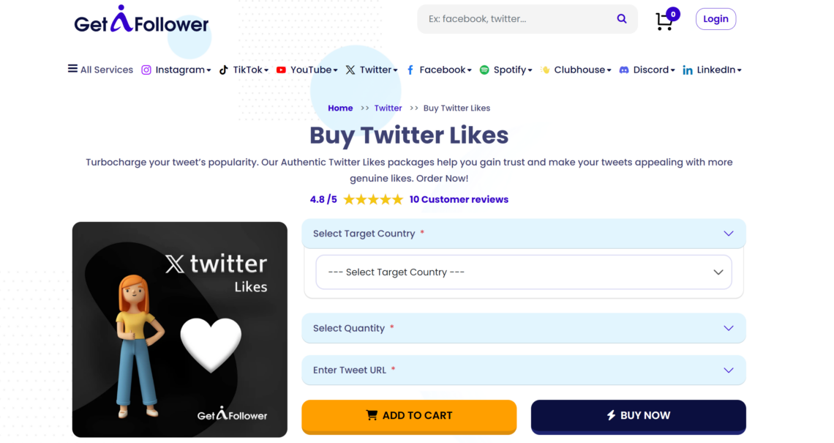
Task: Click the All Services hamburger icon
Action: click(72, 69)
